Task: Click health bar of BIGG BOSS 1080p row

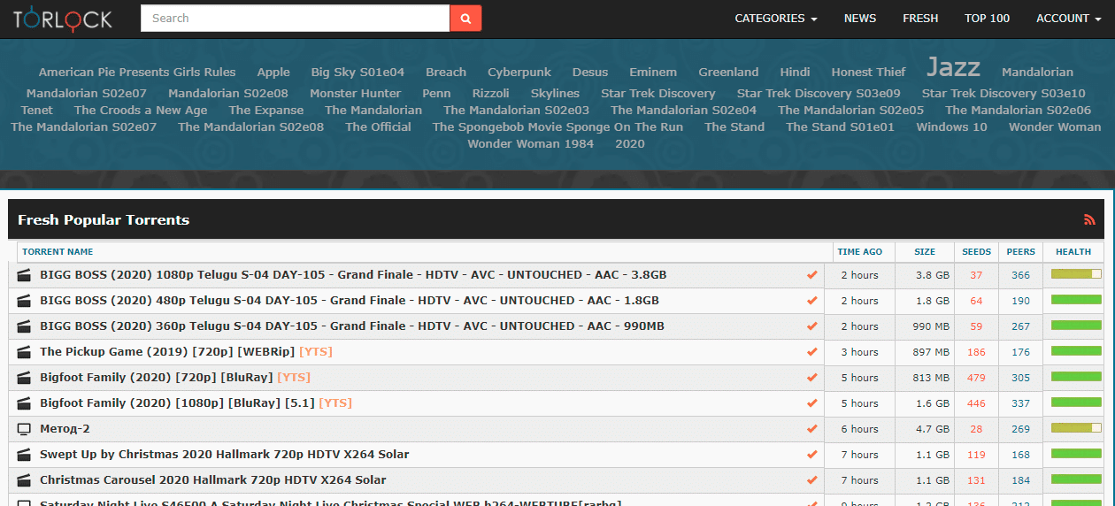Action: 1076,274
